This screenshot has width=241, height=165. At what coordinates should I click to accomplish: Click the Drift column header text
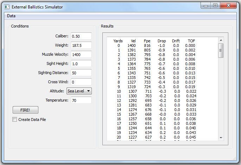pyautogui.click(x=176, y=41)
